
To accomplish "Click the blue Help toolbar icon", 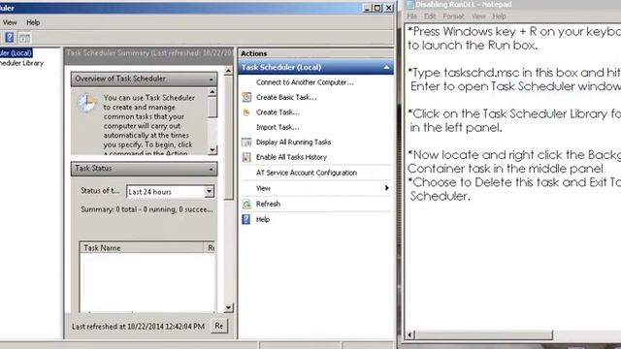I will coord(9,38).
